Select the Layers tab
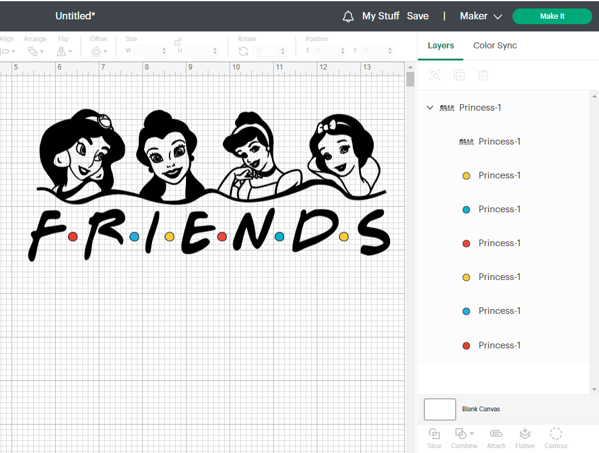 440,45
